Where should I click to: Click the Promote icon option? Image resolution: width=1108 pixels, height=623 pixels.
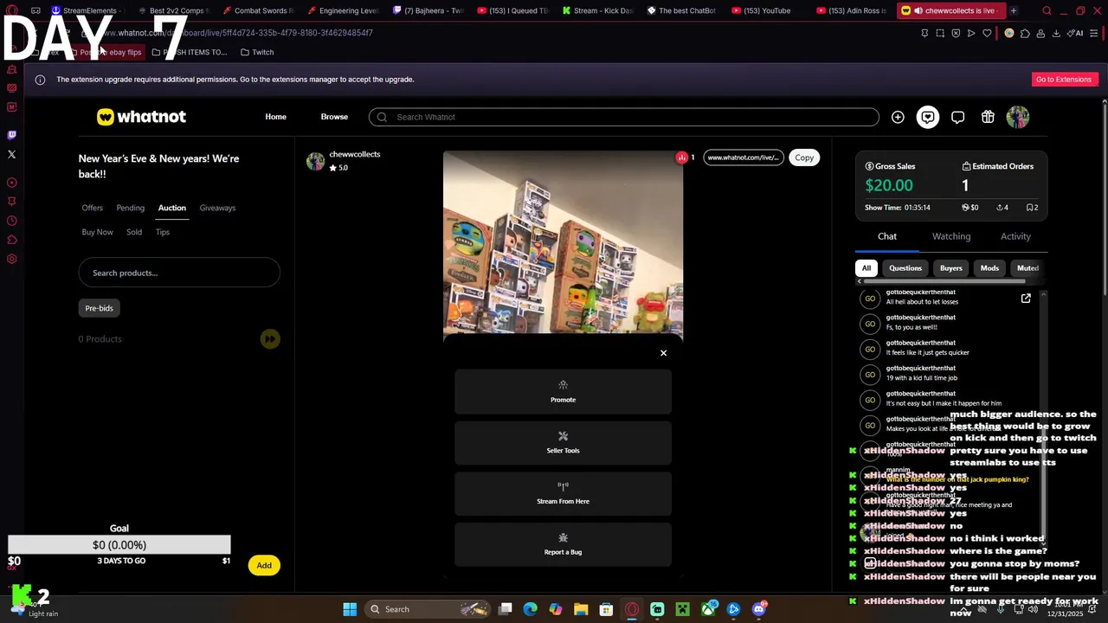(x=563, y=391)
